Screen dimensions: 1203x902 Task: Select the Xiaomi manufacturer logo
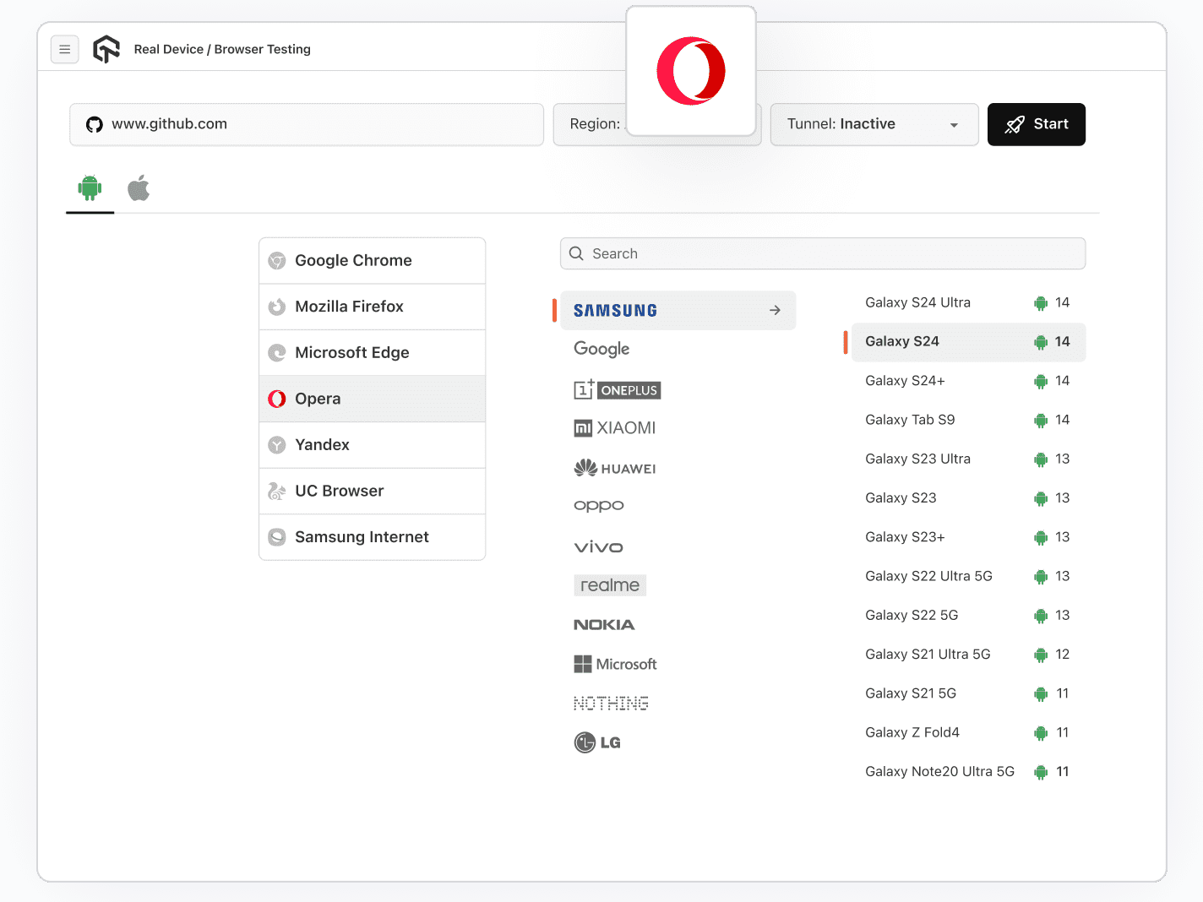(583, 428)
